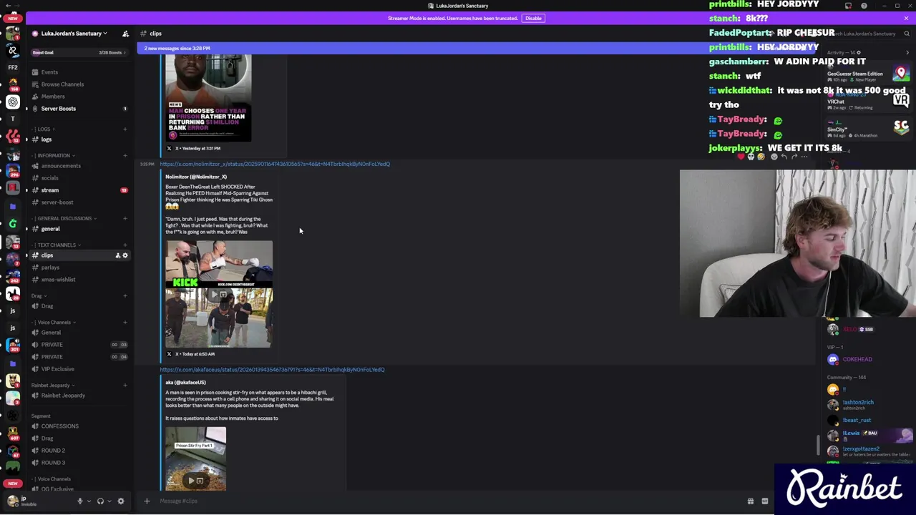Image resolution: width=916 pixels, height=515 pixels.
Task: Open the parlays channel
Action: [80, 268]
